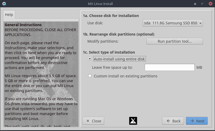Image resolution: width=215 pixels, height=131 pixels.
Task: Close window with the red X icon
Action: (211, 4)
